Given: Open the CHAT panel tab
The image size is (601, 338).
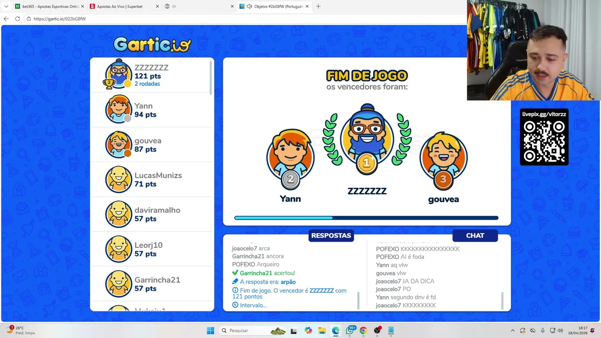Looking at the screenshot, I should pyautogui.click(x=475, y=236).
